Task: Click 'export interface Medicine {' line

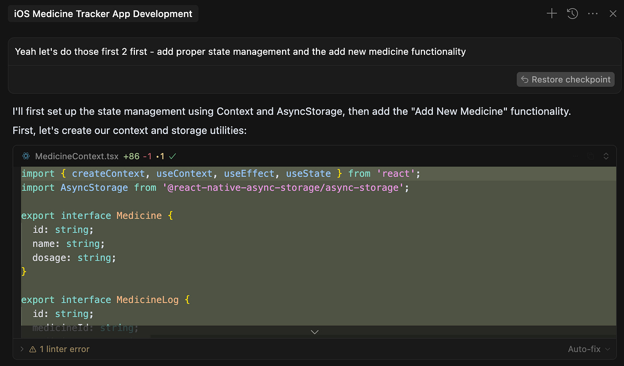Action: (97, 215)
